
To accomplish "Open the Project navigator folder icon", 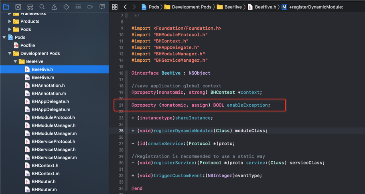I will click(6, 7).
